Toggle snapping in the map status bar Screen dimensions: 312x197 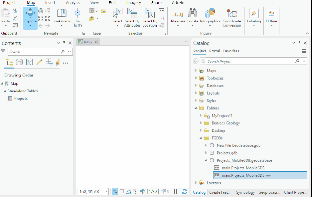[x=115, y=191]
